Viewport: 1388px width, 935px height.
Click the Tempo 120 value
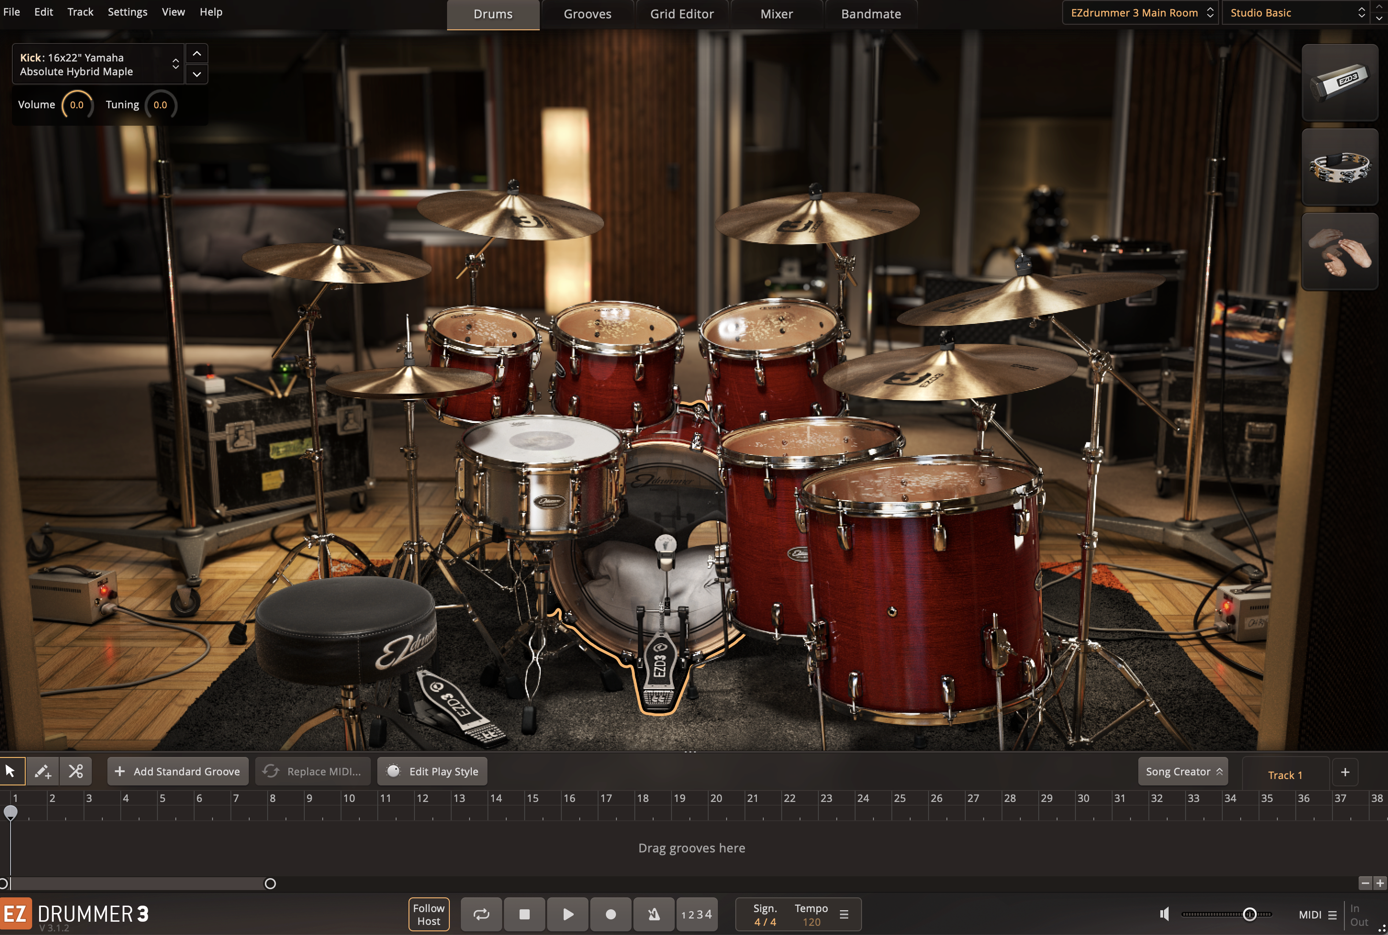click(811, 922)
